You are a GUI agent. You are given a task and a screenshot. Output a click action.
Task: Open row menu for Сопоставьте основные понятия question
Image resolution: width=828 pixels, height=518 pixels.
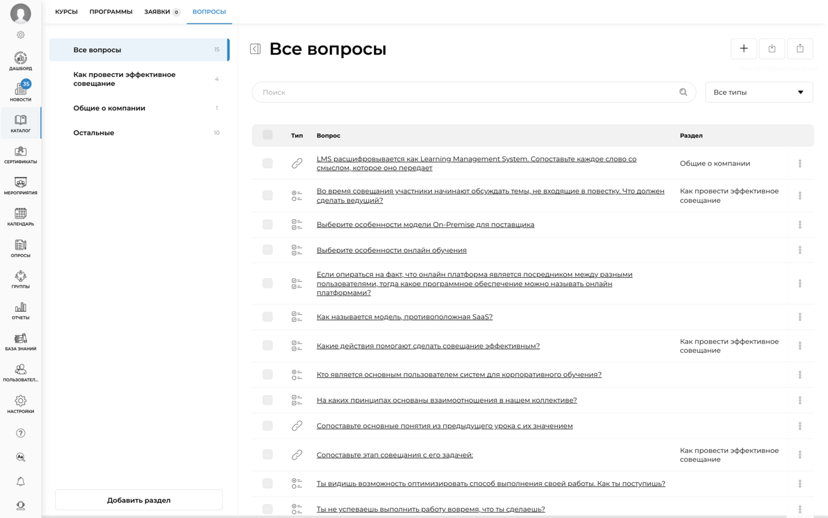[x=800, y=426]
